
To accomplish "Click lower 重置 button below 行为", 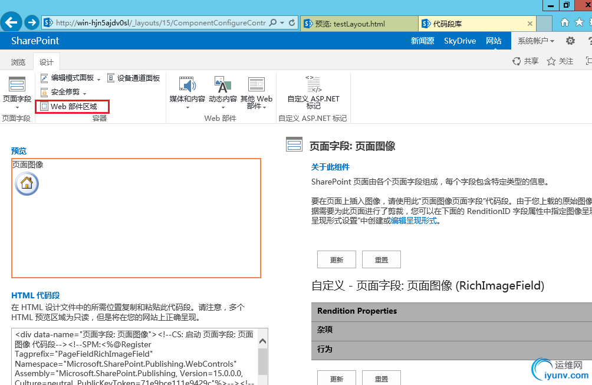I will [381, 378].
